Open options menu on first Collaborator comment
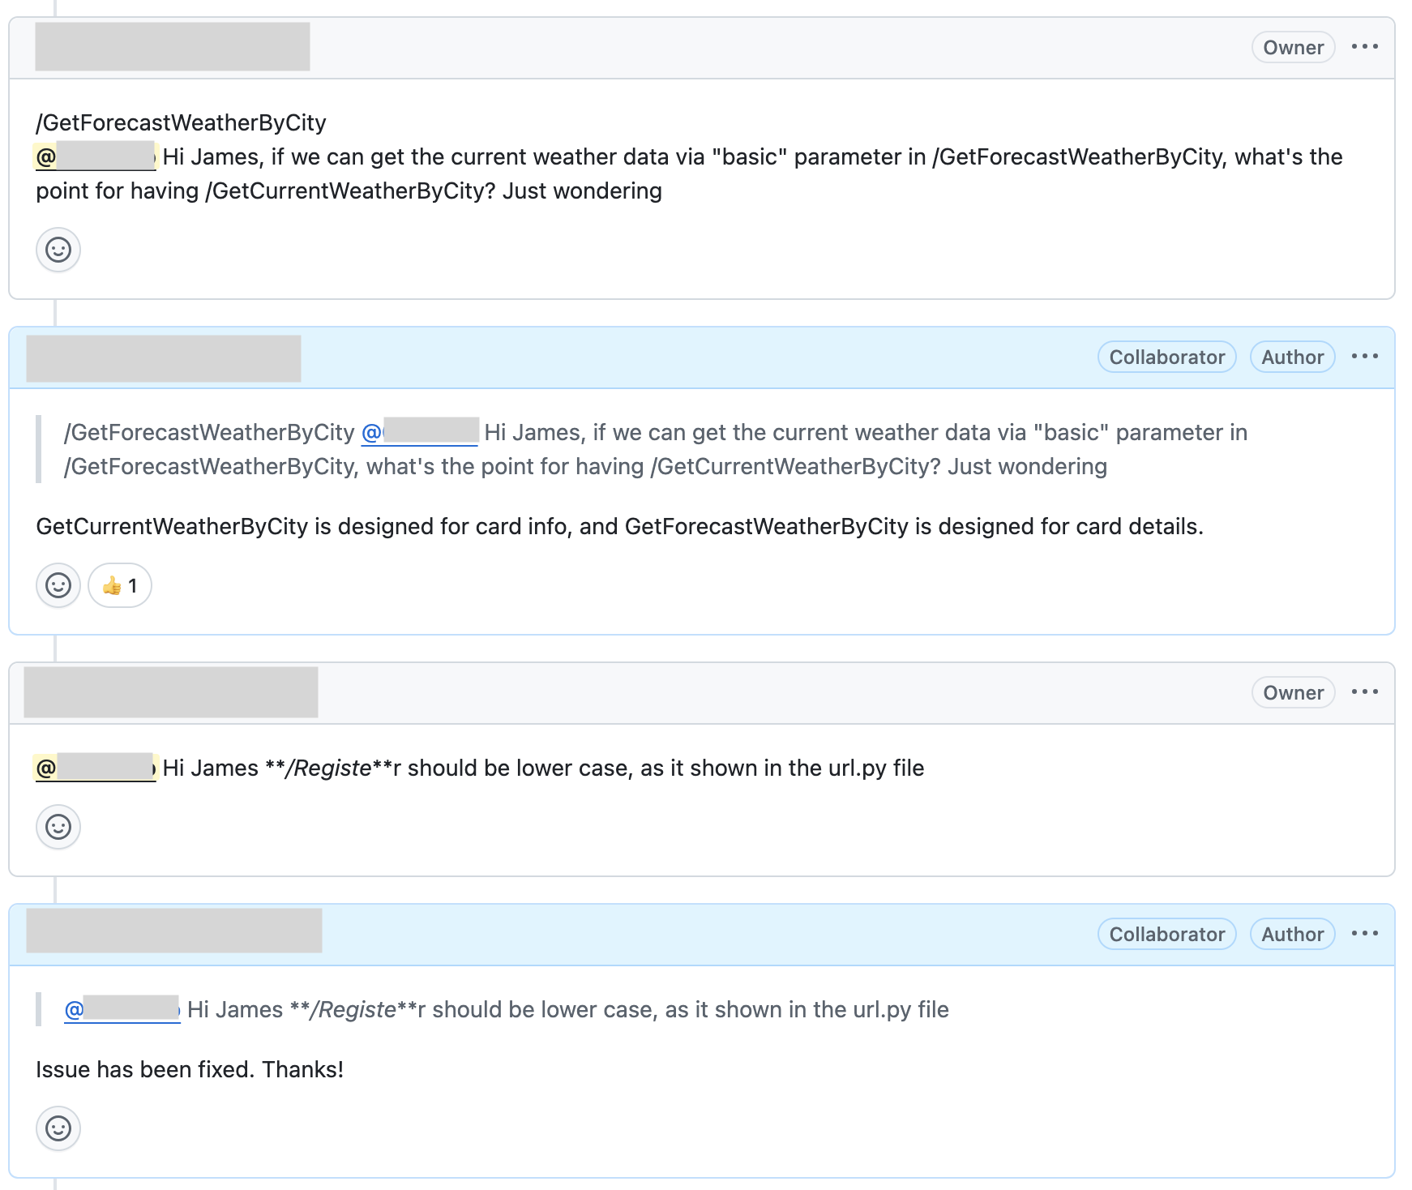 point(1365,357)
